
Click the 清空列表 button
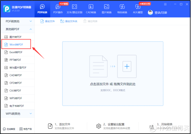pyautogui.click(x=90, y=21)
